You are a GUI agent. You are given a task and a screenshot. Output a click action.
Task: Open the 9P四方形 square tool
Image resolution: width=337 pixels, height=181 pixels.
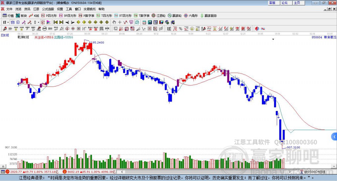pyautogui.click(x=68, y=16)
